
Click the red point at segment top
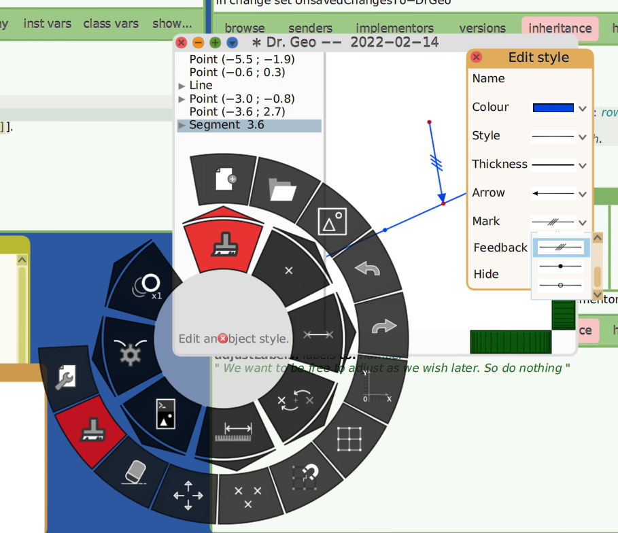click(x=429, y=122)
